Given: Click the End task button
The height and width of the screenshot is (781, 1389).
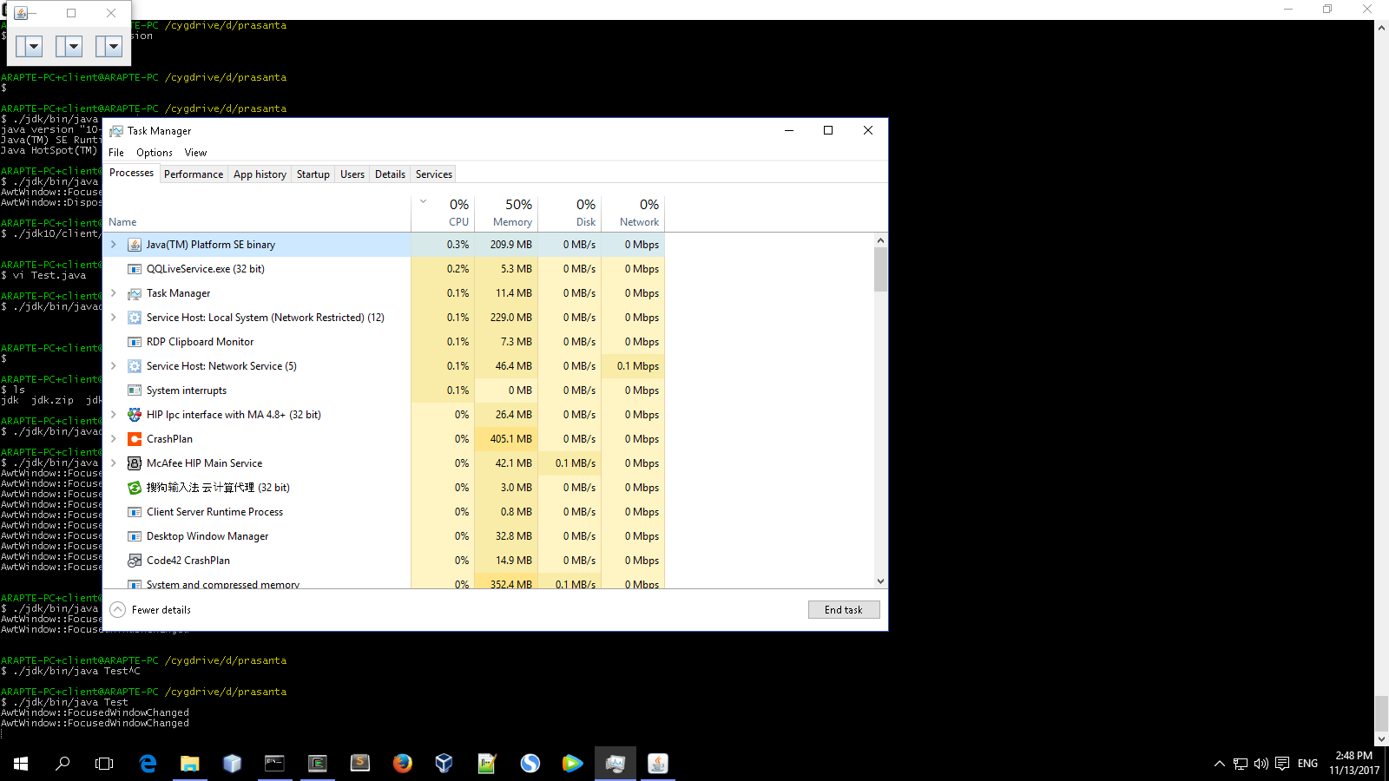Looking at the screenshot, I should [844, 610].
